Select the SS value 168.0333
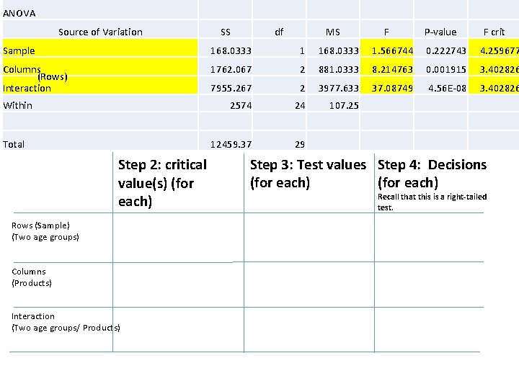Image resolution: width=519 pixels, height=389 pixels. tap(231, 51)
